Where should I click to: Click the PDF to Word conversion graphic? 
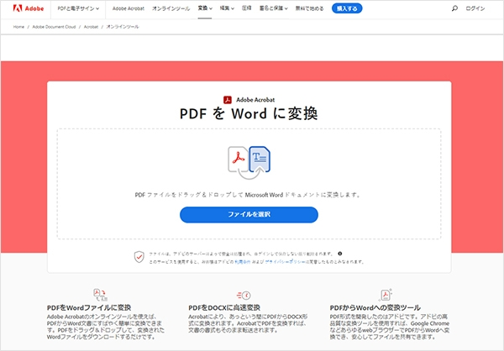coord(249,163)
